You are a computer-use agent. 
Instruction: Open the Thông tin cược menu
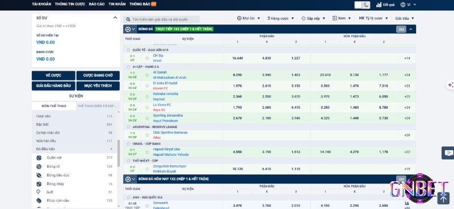70,4
